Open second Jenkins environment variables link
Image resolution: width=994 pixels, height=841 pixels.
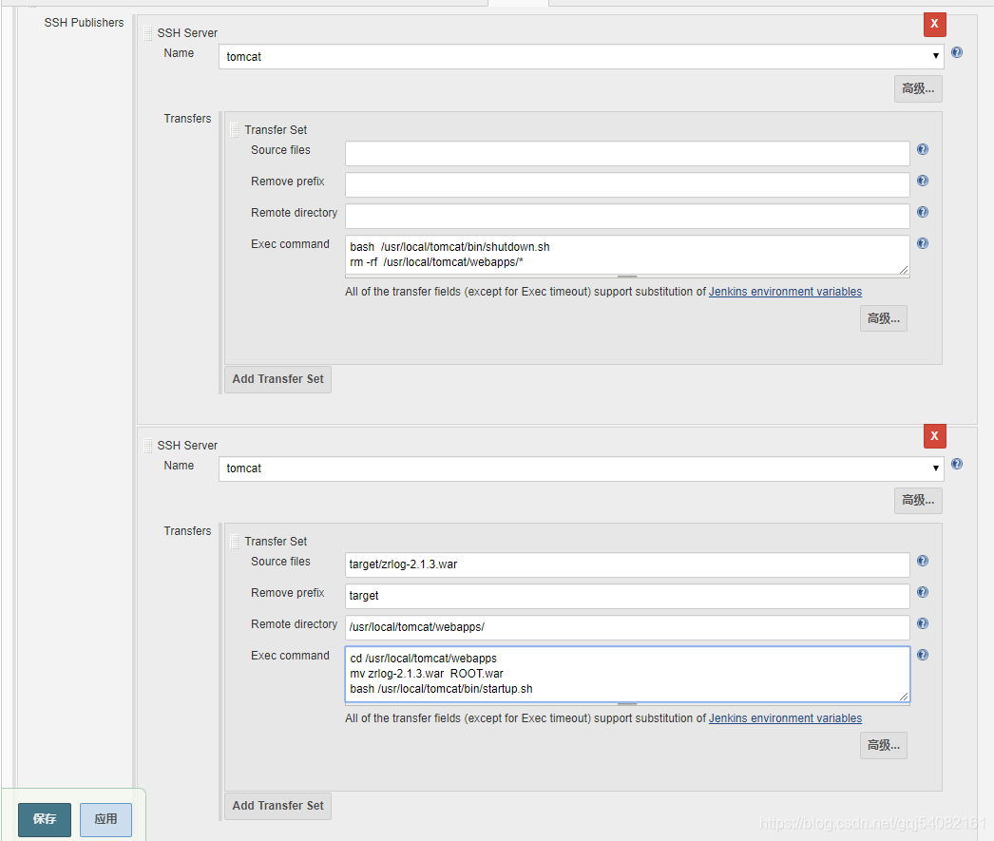pyautogui.click(x=786, y=718)
